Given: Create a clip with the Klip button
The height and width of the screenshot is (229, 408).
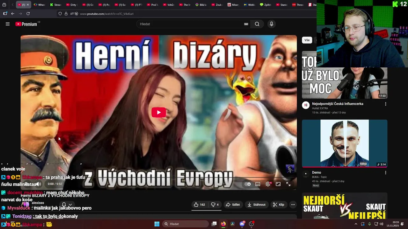Looking at the screenshot, I should click(x=279, y=205).
